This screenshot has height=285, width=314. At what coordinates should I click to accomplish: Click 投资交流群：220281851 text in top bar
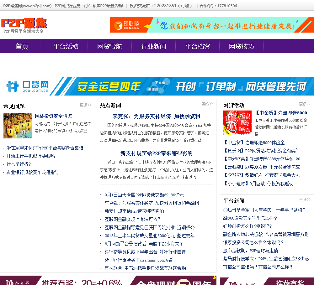[x=161, y=6]
